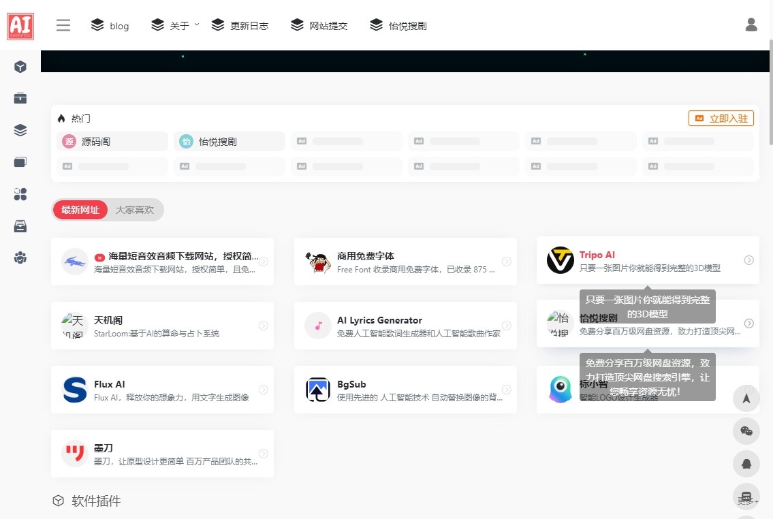The image size is (773, 519).
Task: Click the 立即入驻 ad button
Action: tap(721, 119)
